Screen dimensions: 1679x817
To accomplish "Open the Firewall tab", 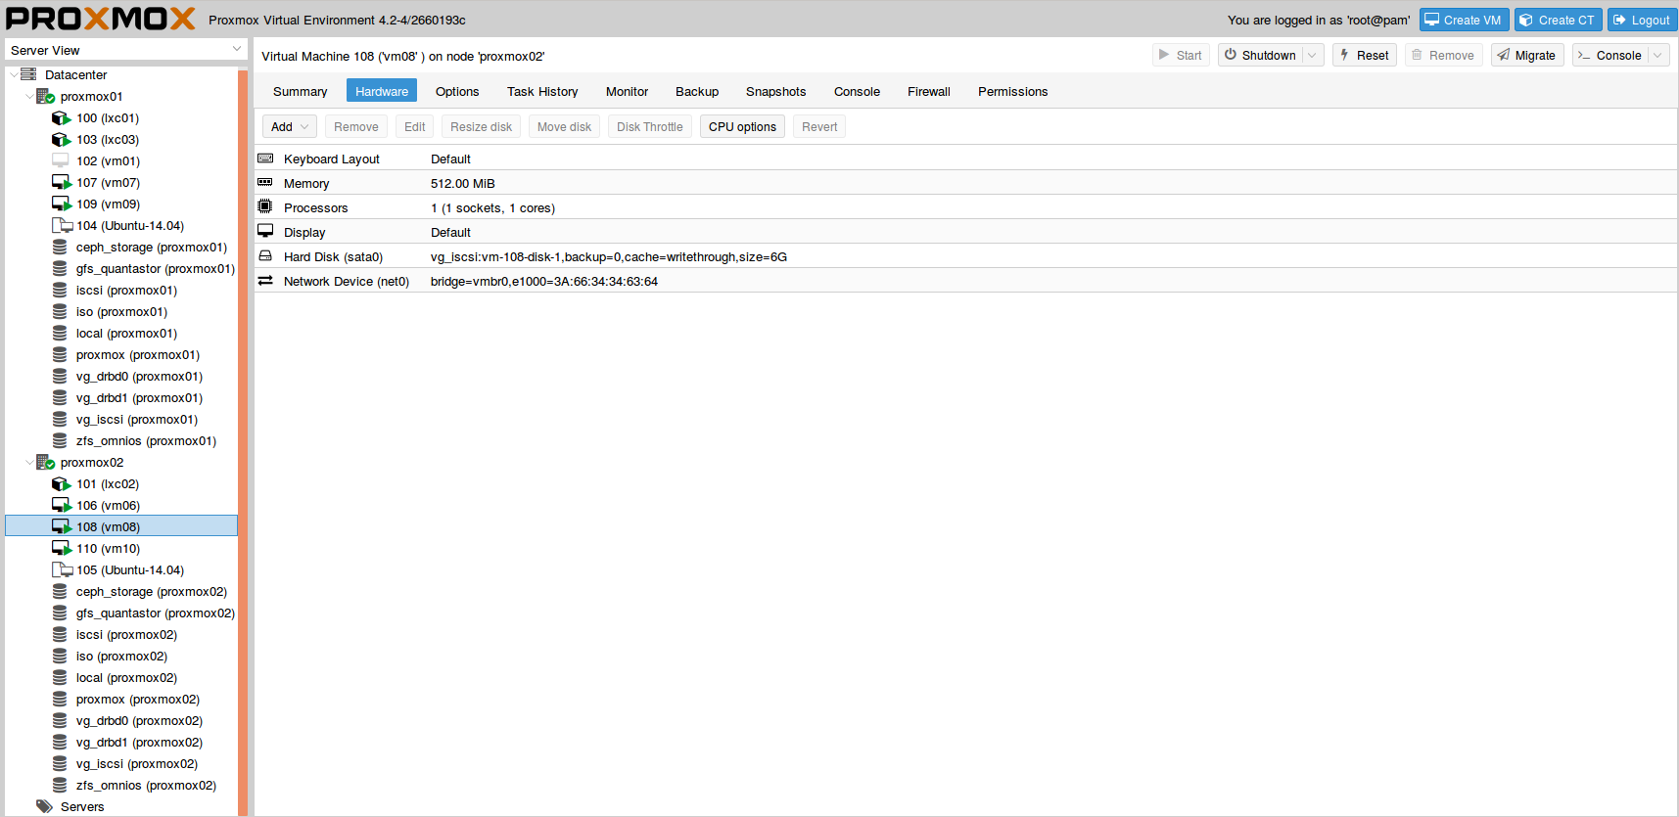I will 928,92.
